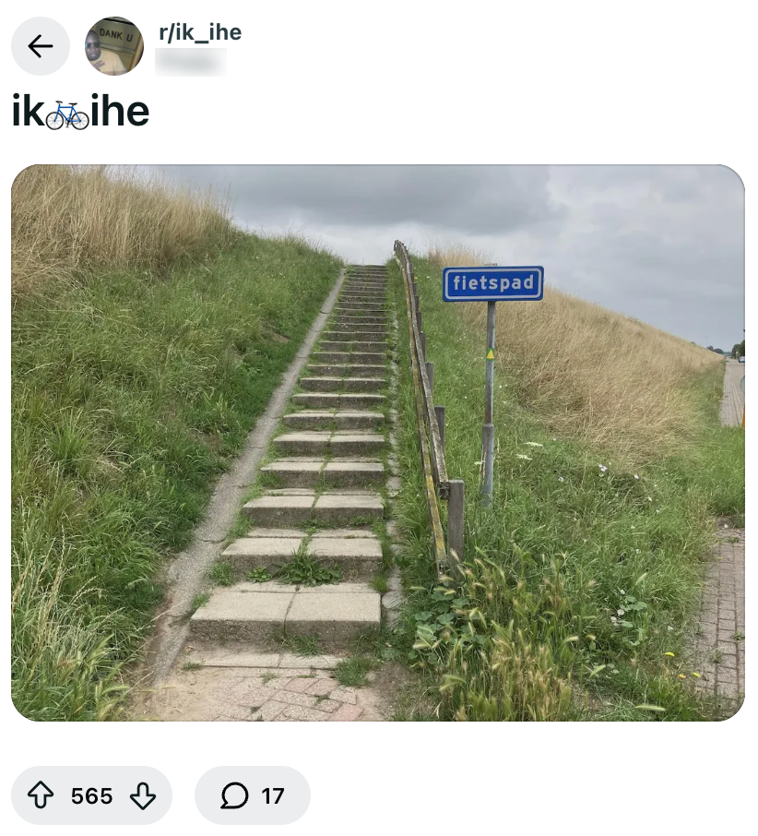This screenshot has height=836, width=758.
Task: Open the blurred poster username under r/ik_ihe
Action: coord(191,61)
